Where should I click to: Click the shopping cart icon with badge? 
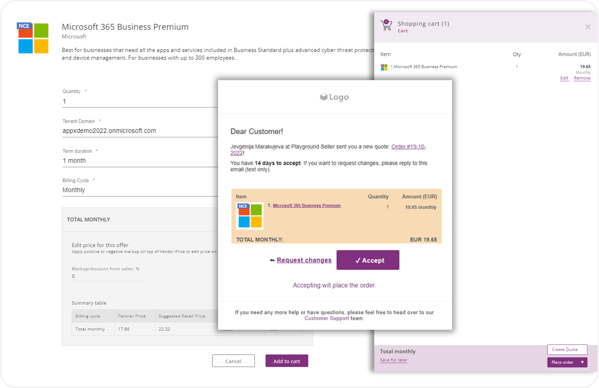tap(386, 25)
